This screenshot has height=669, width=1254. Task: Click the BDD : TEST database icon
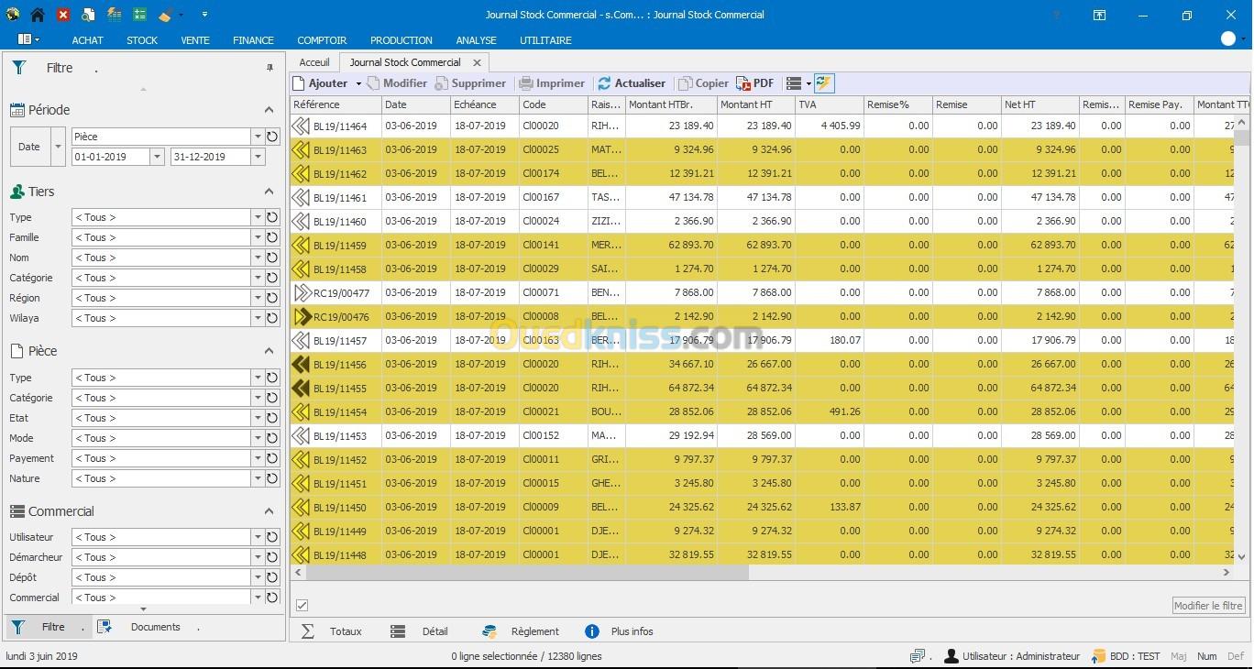[x=1098, y=656]
